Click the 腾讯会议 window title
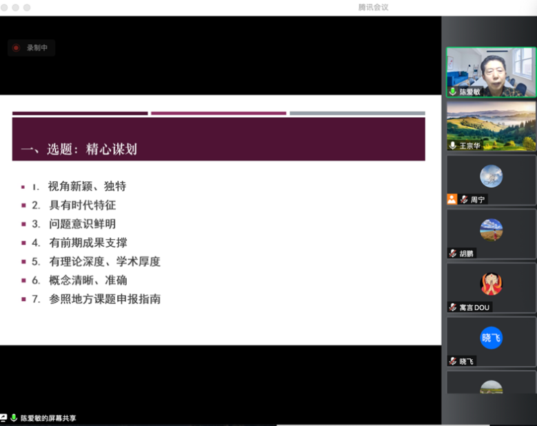The width and height of the screenshot is (537, 426). tap(373, 7)
